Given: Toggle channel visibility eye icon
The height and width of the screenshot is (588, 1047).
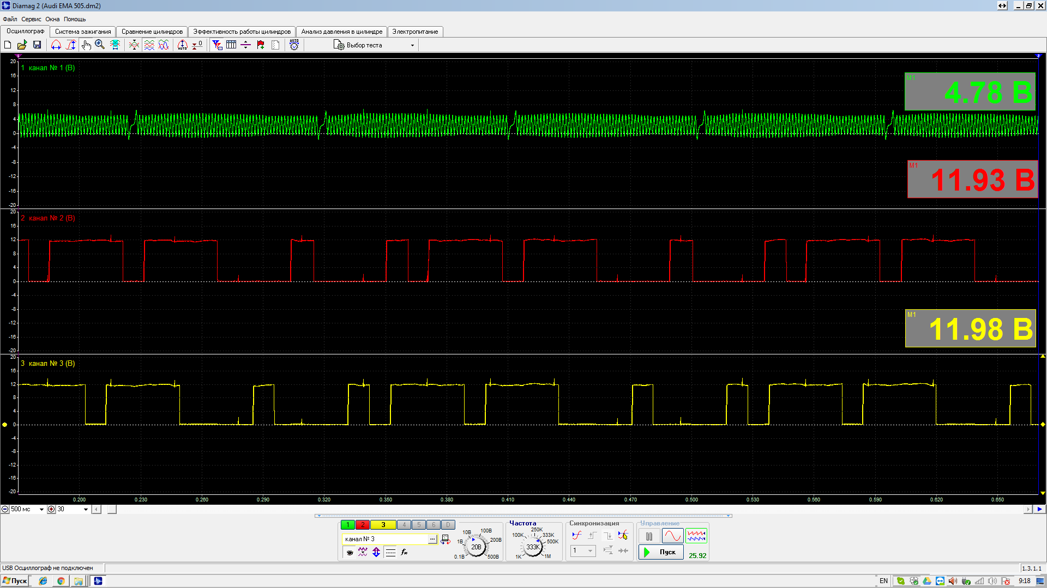Looking at the screenshot, I should (x=350, y=552).
